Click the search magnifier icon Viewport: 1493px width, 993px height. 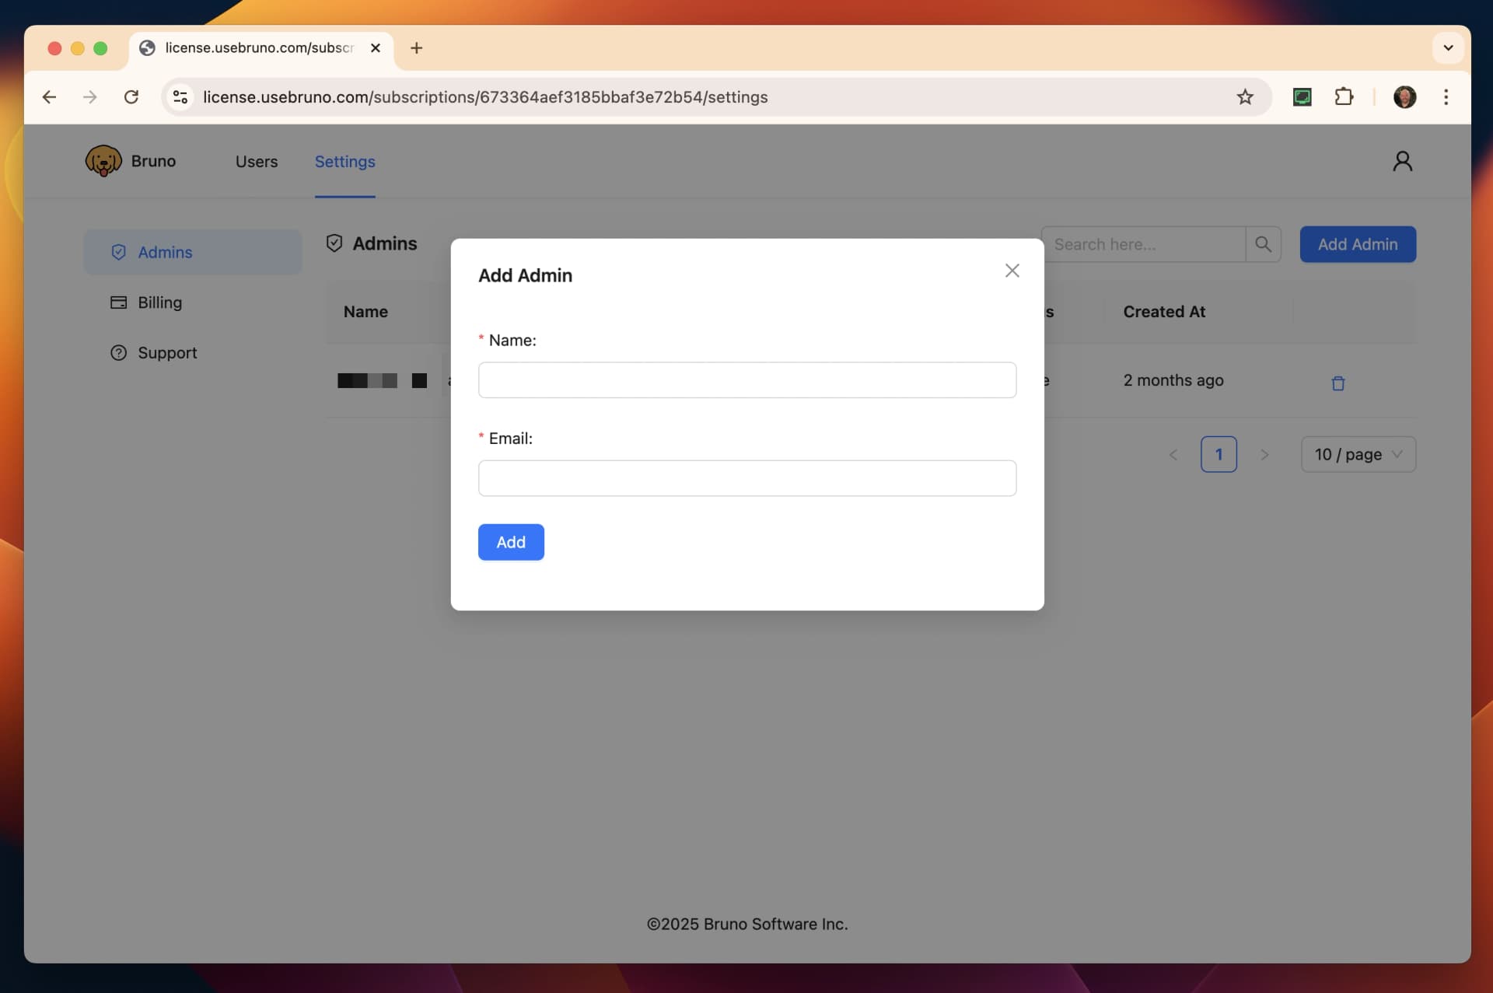tap(1263, 244)
